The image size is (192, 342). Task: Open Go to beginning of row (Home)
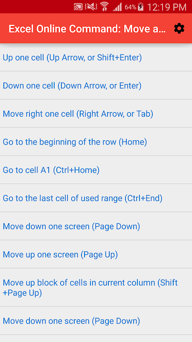pos(96,142)
